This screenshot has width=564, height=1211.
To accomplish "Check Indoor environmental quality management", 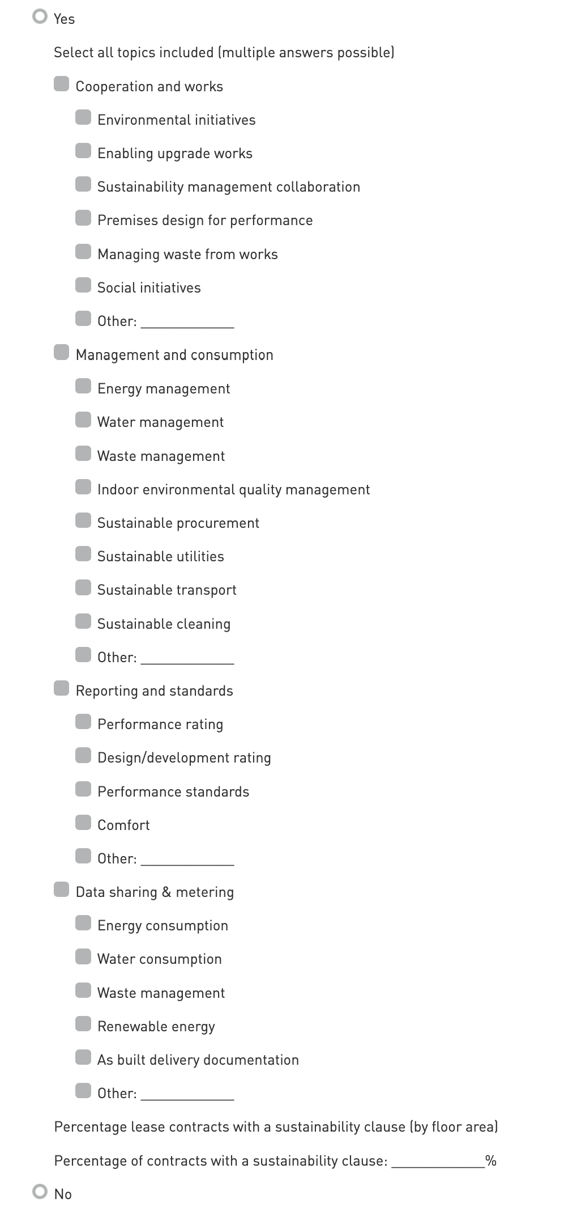I will click(x=83, y=487).
